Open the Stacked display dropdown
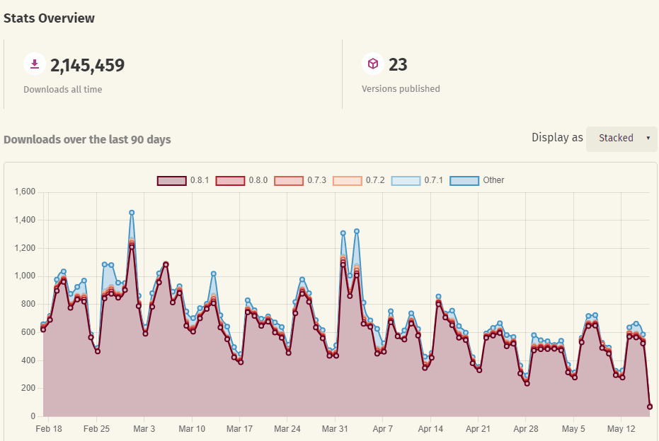 621,138
